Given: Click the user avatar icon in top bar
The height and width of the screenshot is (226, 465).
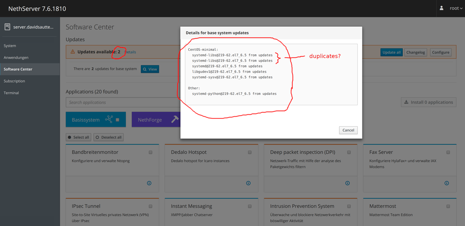Looking at the screenshot, I should [x=441, y=8].
